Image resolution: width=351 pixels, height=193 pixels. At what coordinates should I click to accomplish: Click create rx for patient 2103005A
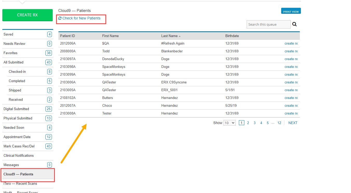coord(291,90)
